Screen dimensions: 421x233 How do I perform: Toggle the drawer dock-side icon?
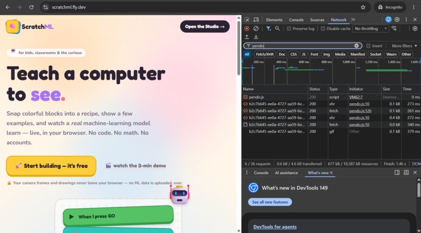coord(397,173)
